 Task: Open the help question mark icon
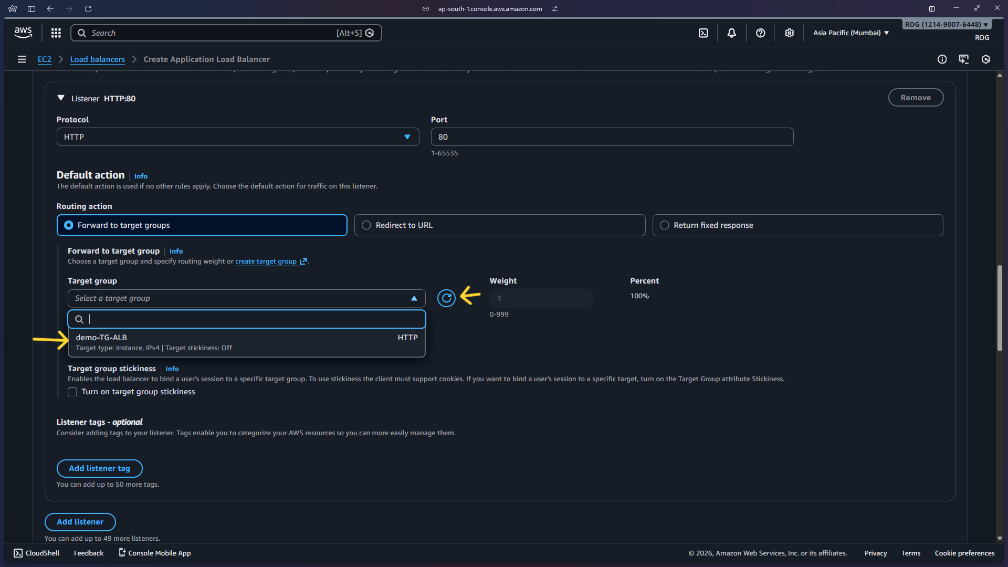coord(760,33)
